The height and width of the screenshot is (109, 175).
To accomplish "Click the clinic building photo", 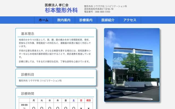I will 132,65.
